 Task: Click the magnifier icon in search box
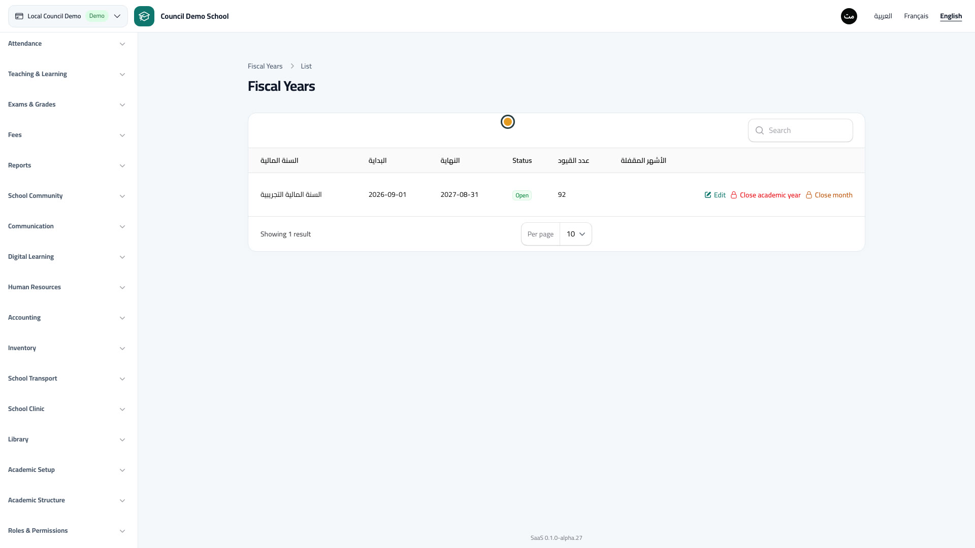[760, 130]
